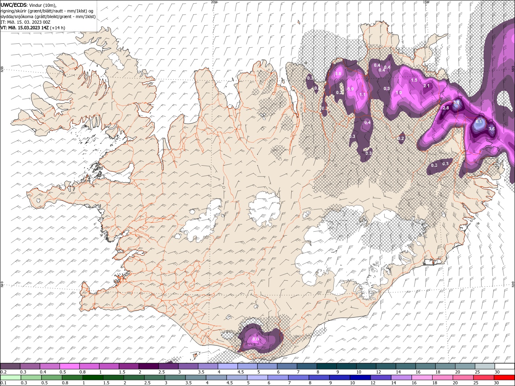The image size is (515, 386).
Task: Click the 2.8 precipitation label
Action: 446,108
